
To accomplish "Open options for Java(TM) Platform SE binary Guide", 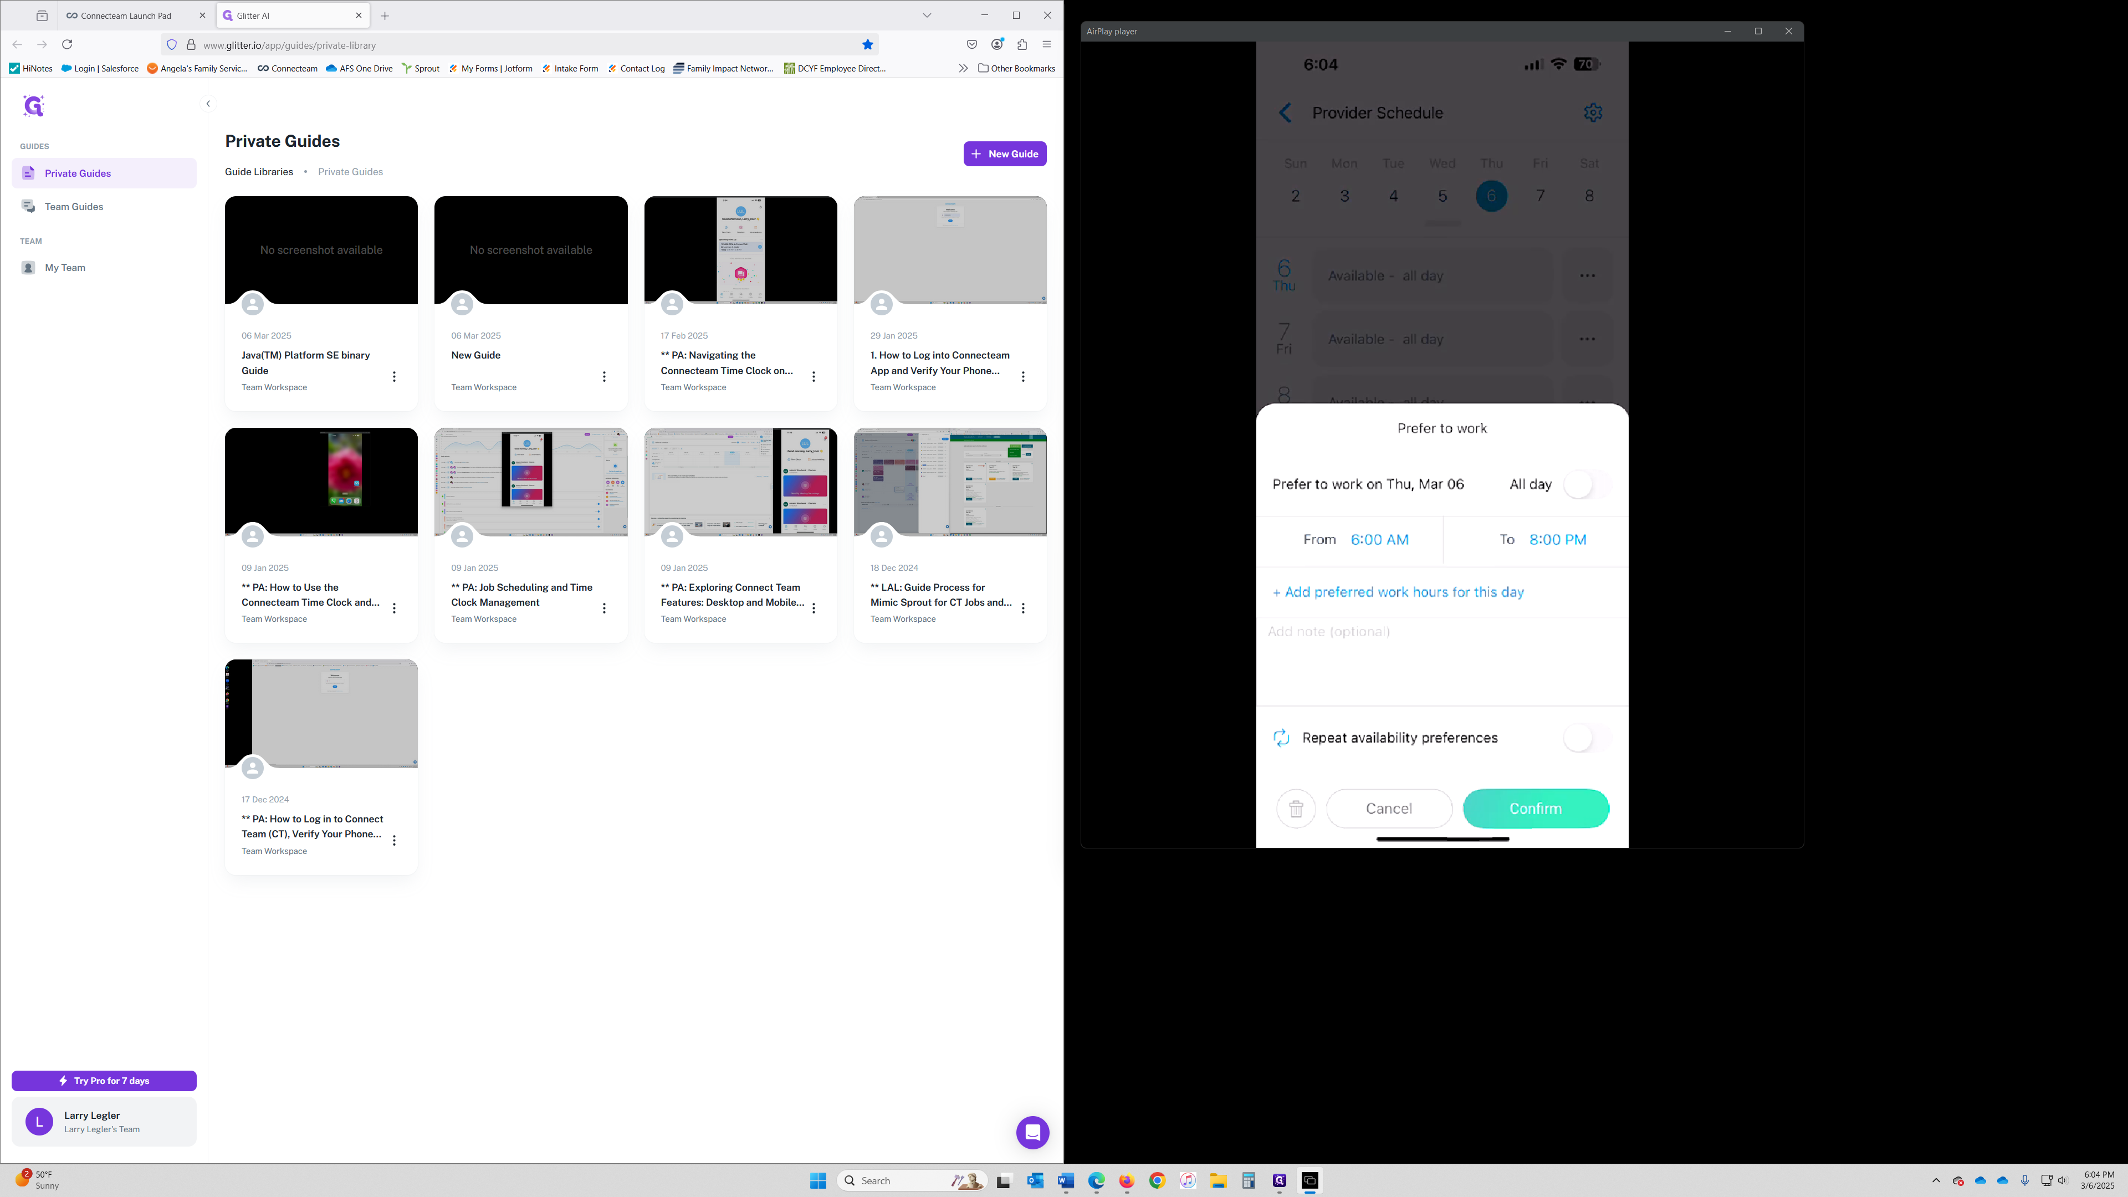I will (394, 377).
